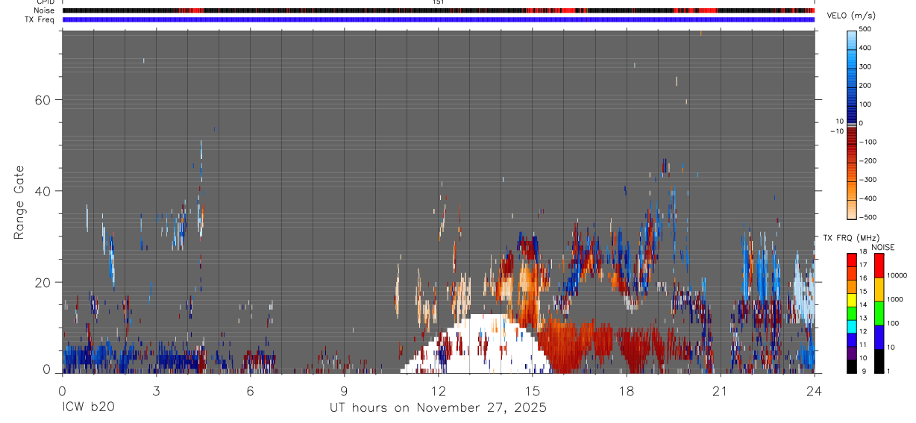Click NOISE scale value '1000'
916x423 pixels.
(894, 299)
